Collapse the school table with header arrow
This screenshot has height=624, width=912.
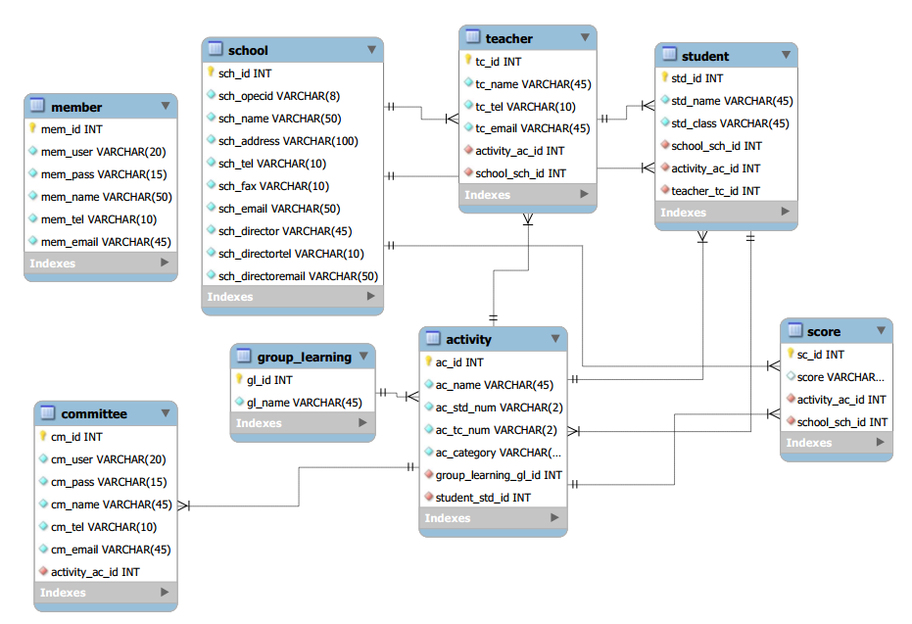pyautogui.click(x=371, y=49)
